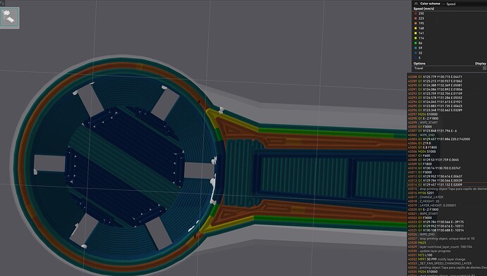The image size is (487, 276).
Task: Toggle the Travel display checkbox
Action: 484,68
